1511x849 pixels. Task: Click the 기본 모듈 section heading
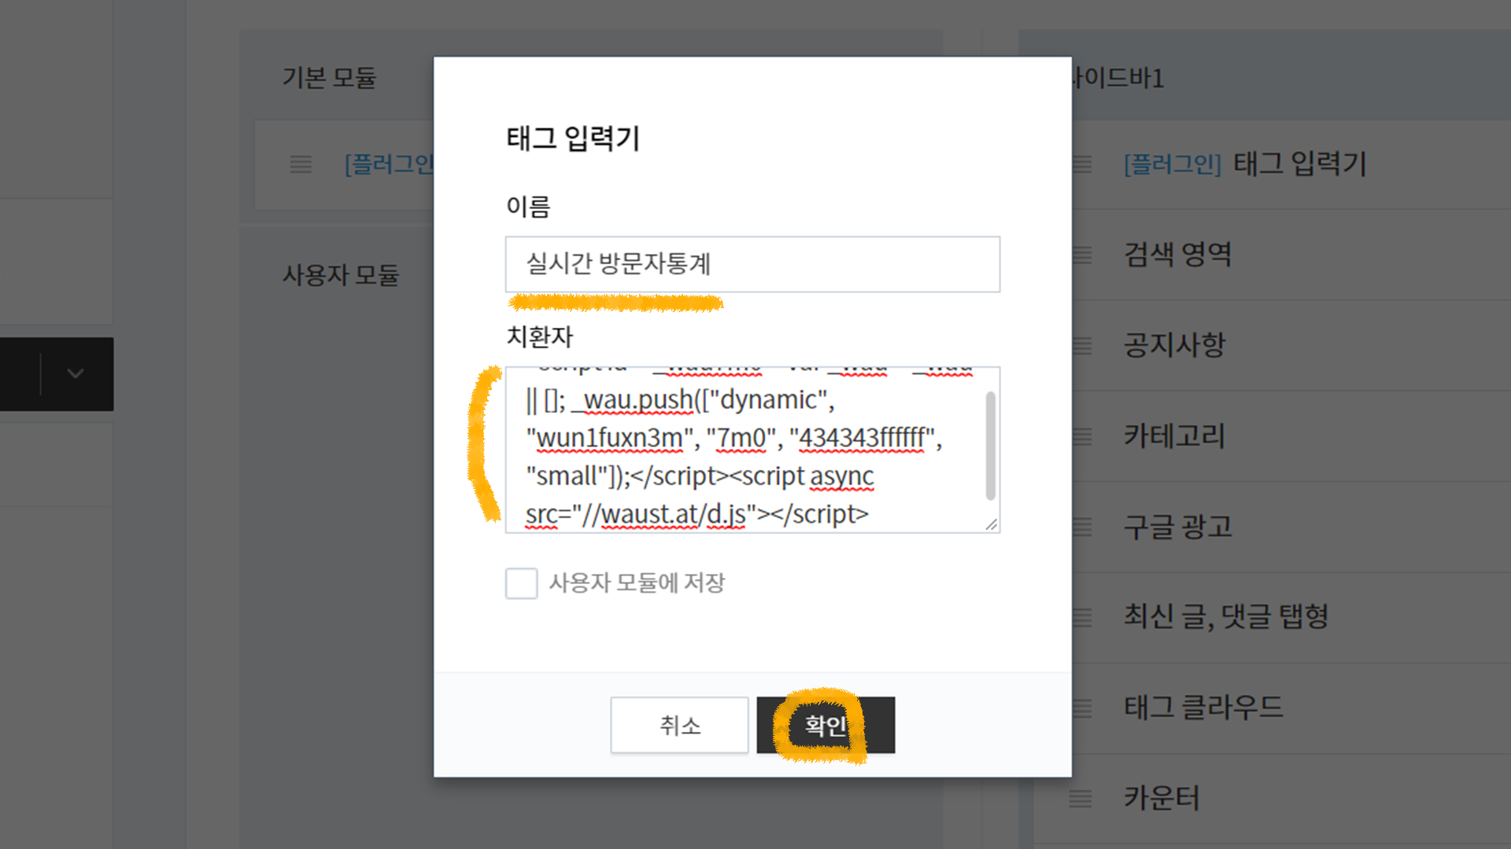coord(330,78)
